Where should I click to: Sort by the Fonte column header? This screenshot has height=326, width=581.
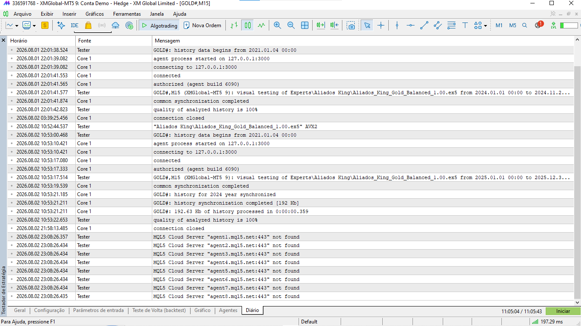[114, 41]
